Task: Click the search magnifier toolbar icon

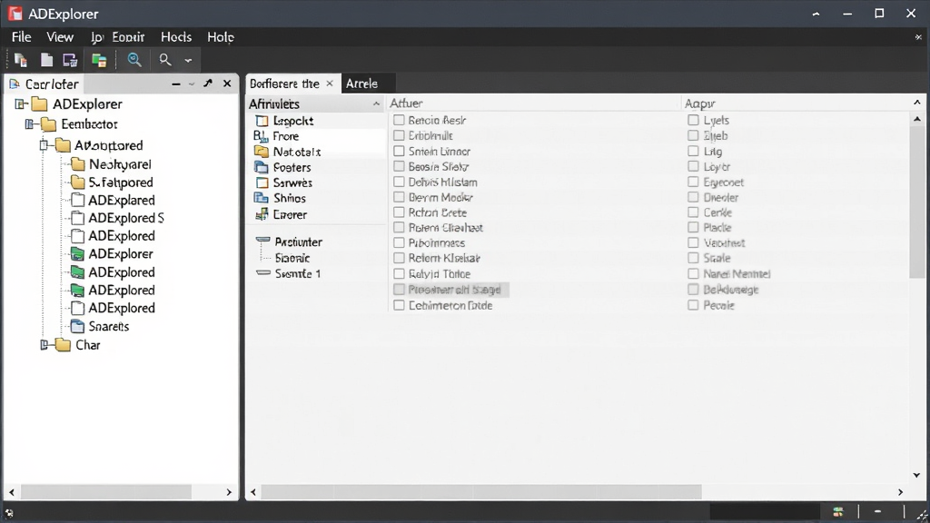Action: pyautogui.click(x=165, y=60)
